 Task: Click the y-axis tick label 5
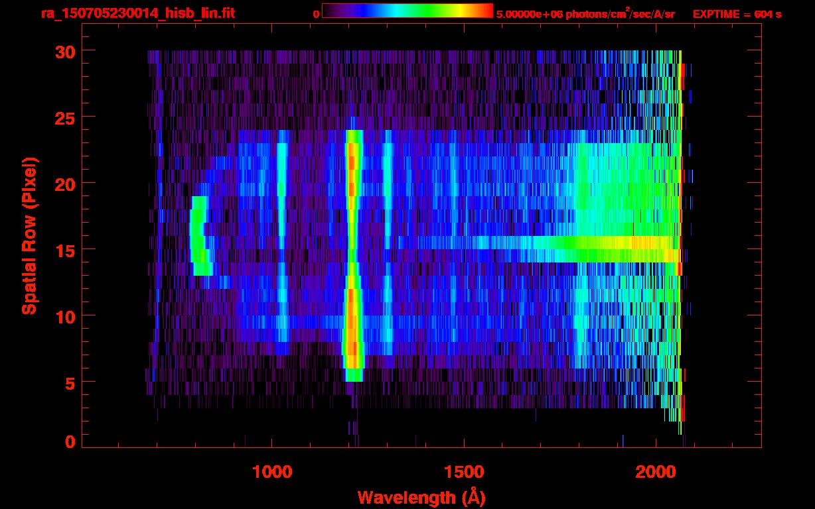[x=69, y=382]
